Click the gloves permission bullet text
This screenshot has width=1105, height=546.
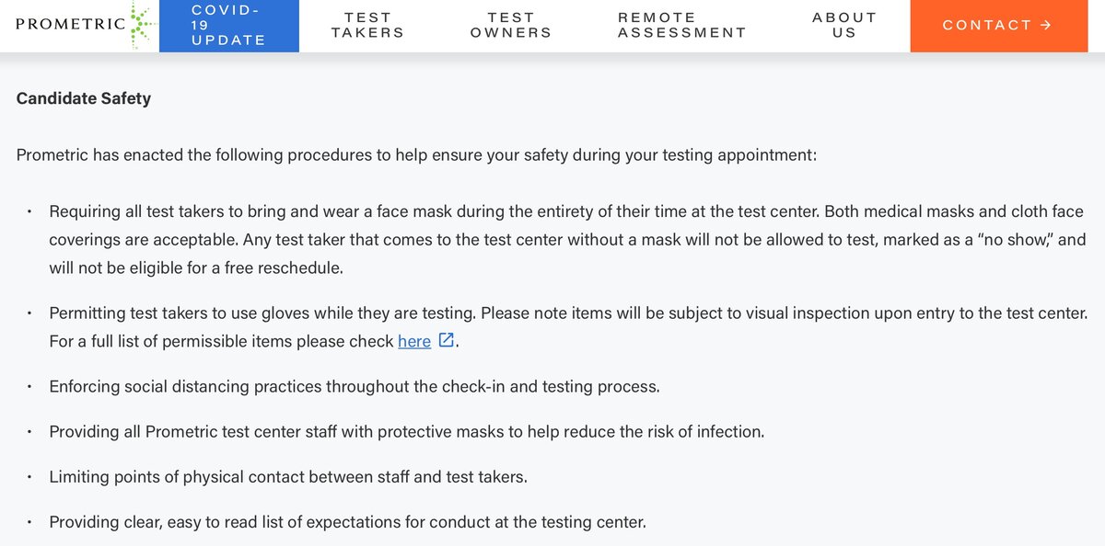click(x=567, y=313)
